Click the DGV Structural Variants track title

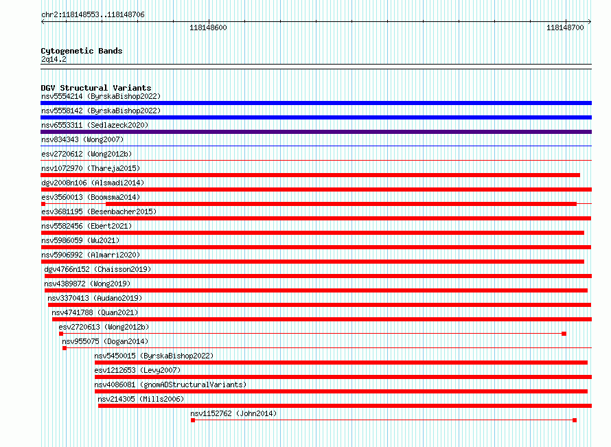point(96,88)
